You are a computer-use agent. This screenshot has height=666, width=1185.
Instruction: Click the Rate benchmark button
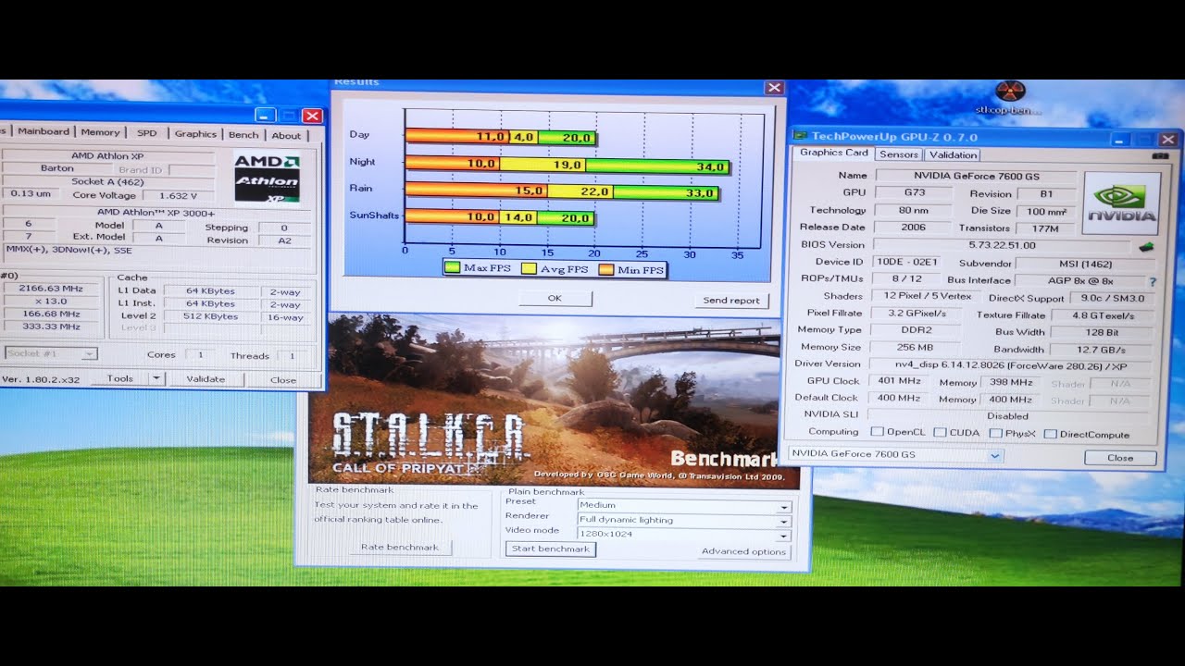399,547
